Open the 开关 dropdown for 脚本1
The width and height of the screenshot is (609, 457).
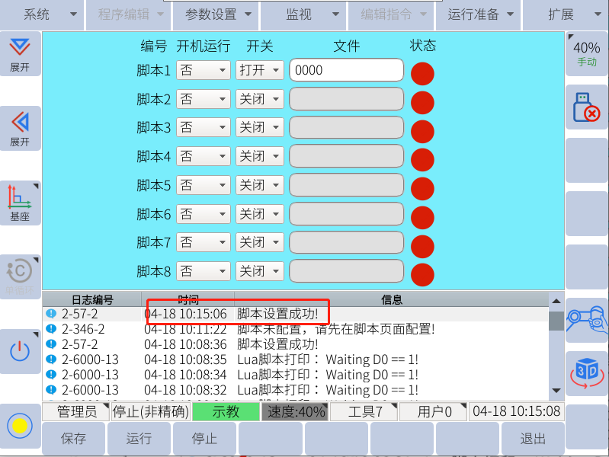[x=259, y=70]
